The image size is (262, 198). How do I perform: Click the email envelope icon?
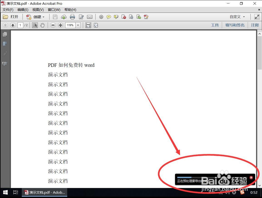pyautogui.click(x=90, y=17)
